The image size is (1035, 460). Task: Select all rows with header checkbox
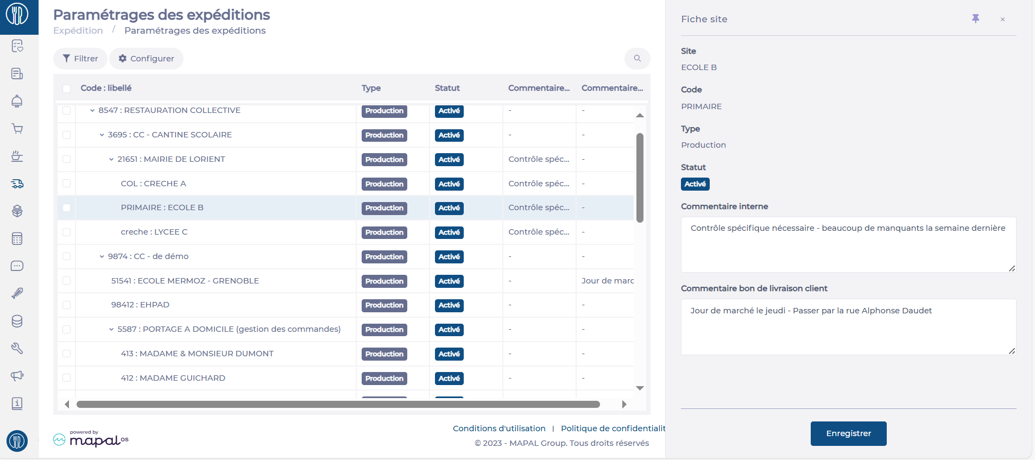[x=67, y=89]
